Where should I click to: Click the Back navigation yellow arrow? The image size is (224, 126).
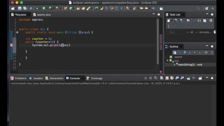click(x=146, y=8)
